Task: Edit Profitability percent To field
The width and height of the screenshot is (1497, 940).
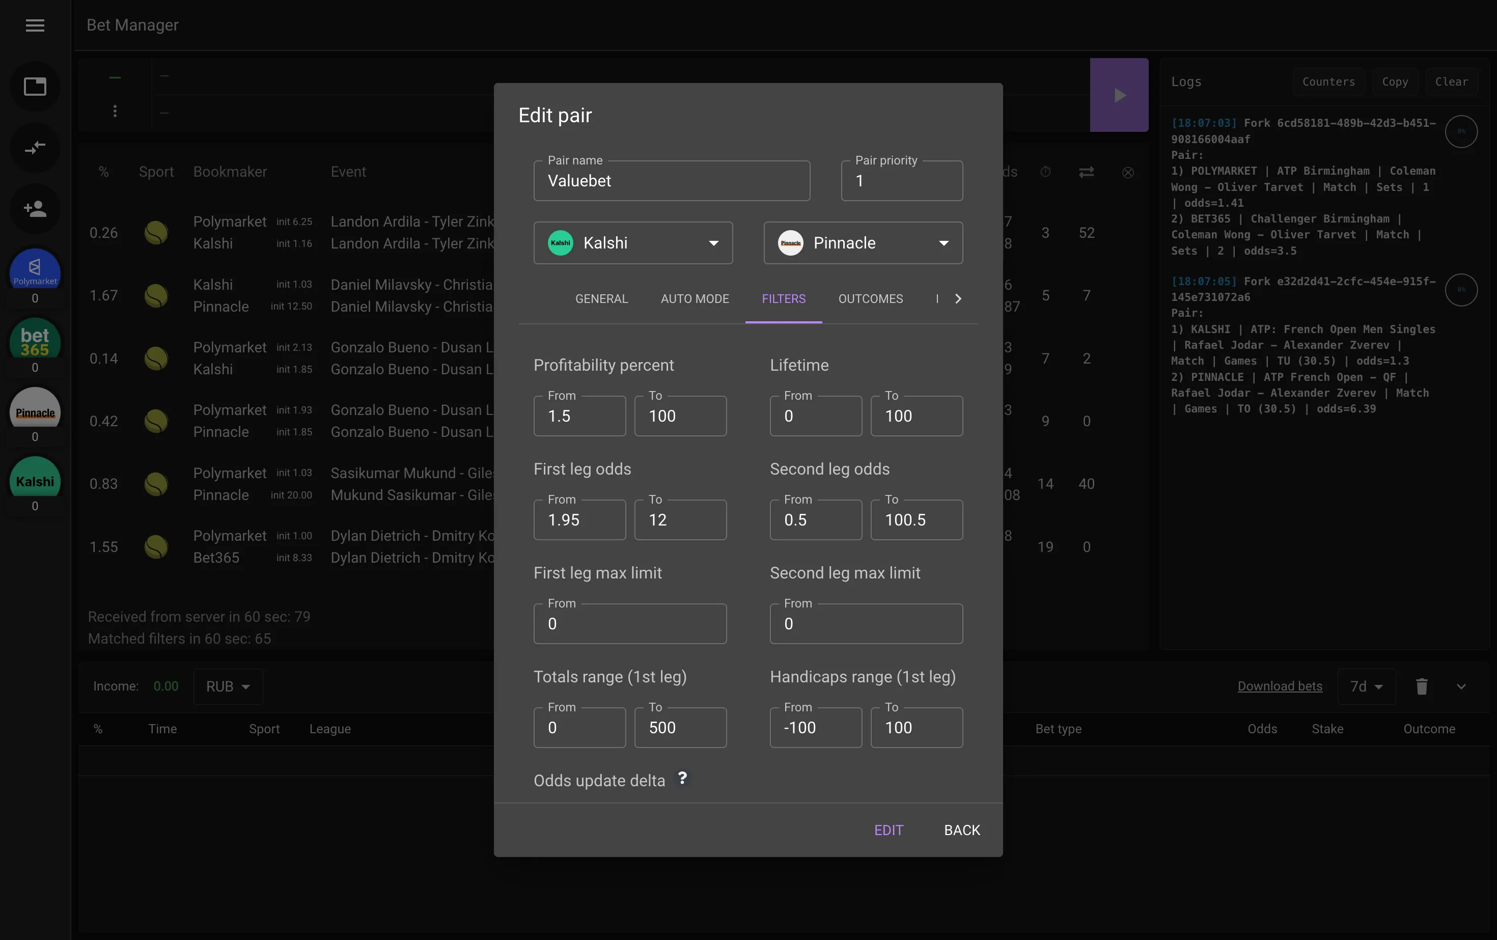Action: click(680, 416)
